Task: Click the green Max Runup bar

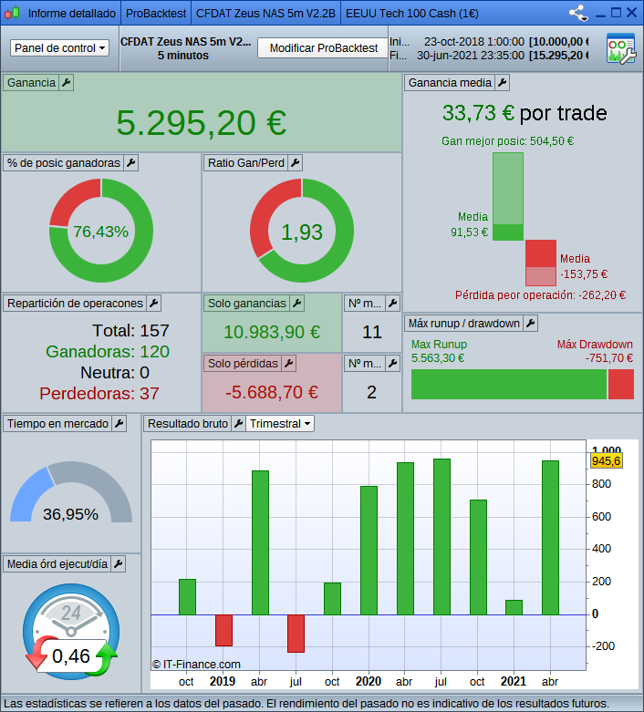Action: click(x=509, y=384)
